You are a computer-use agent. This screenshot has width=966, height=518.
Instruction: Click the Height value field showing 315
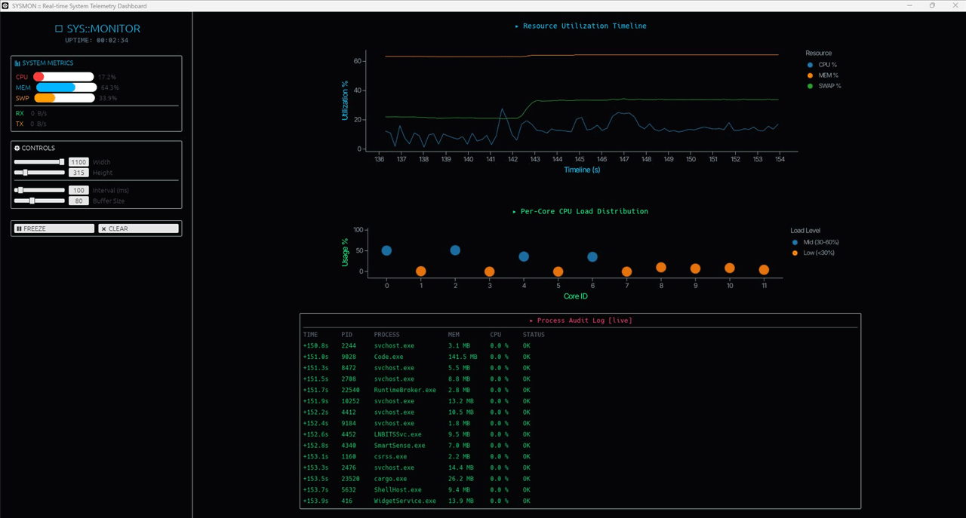click(78, 173)
